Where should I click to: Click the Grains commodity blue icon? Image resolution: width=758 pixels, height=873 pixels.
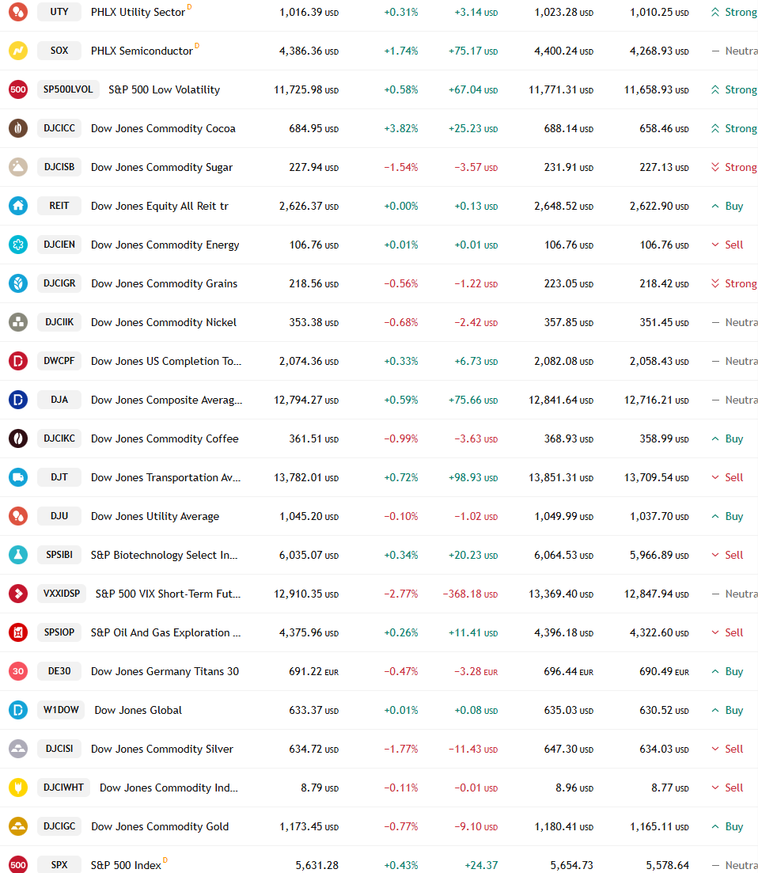(18, 283)
